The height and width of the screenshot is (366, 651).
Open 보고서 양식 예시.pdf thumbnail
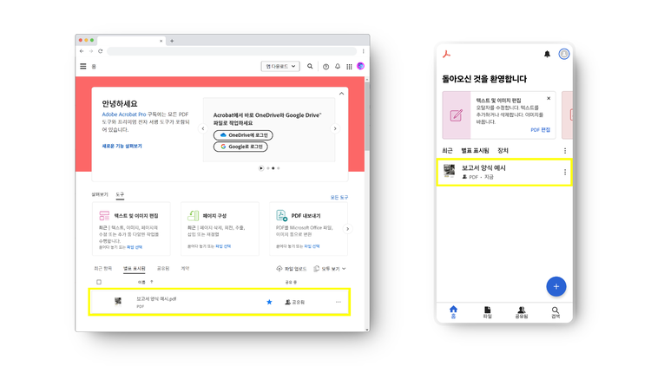pos(118,301)
